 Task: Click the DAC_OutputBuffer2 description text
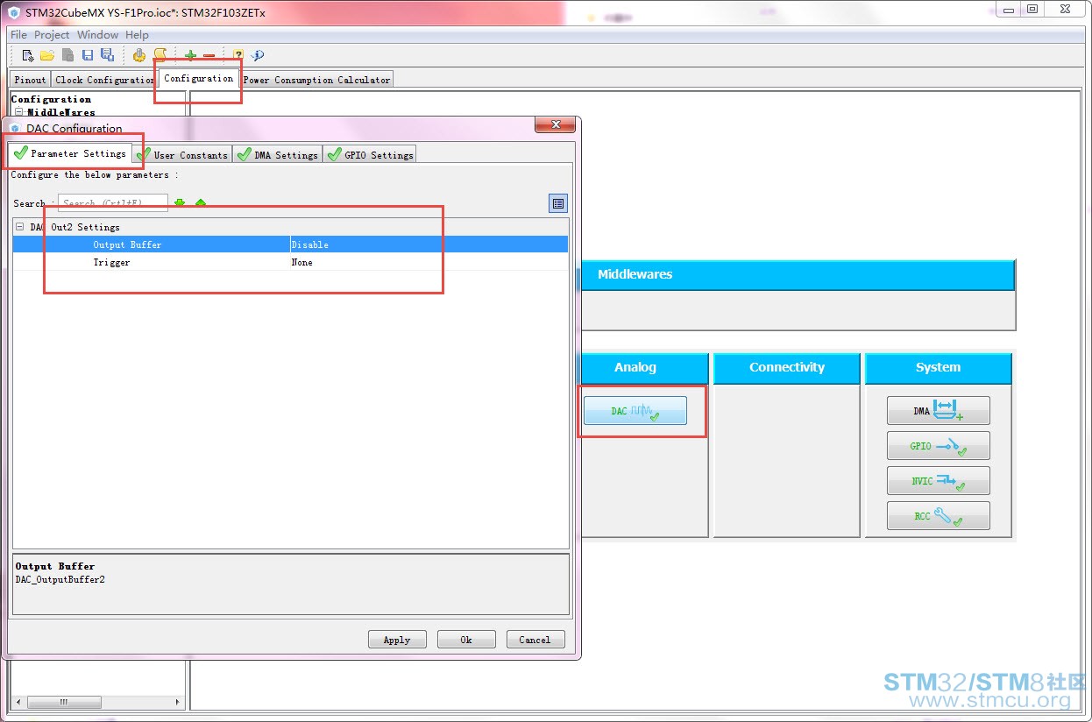click(60, 579)
